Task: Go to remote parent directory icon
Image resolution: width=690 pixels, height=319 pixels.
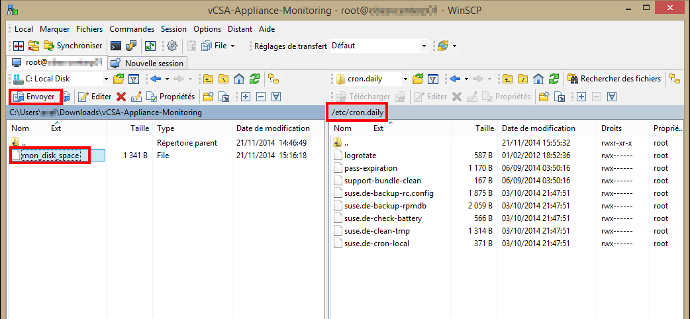Action: point(506,79)
